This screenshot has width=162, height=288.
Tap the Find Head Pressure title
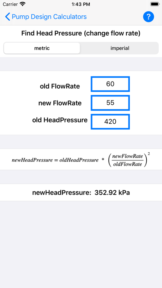click(81, 34)
